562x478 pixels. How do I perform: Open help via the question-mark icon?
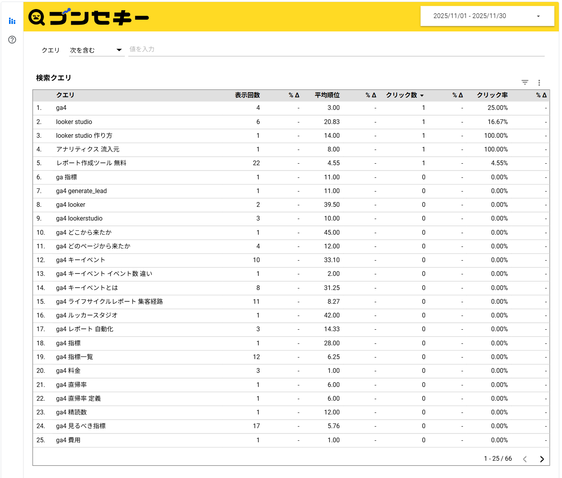pos(12,40)
